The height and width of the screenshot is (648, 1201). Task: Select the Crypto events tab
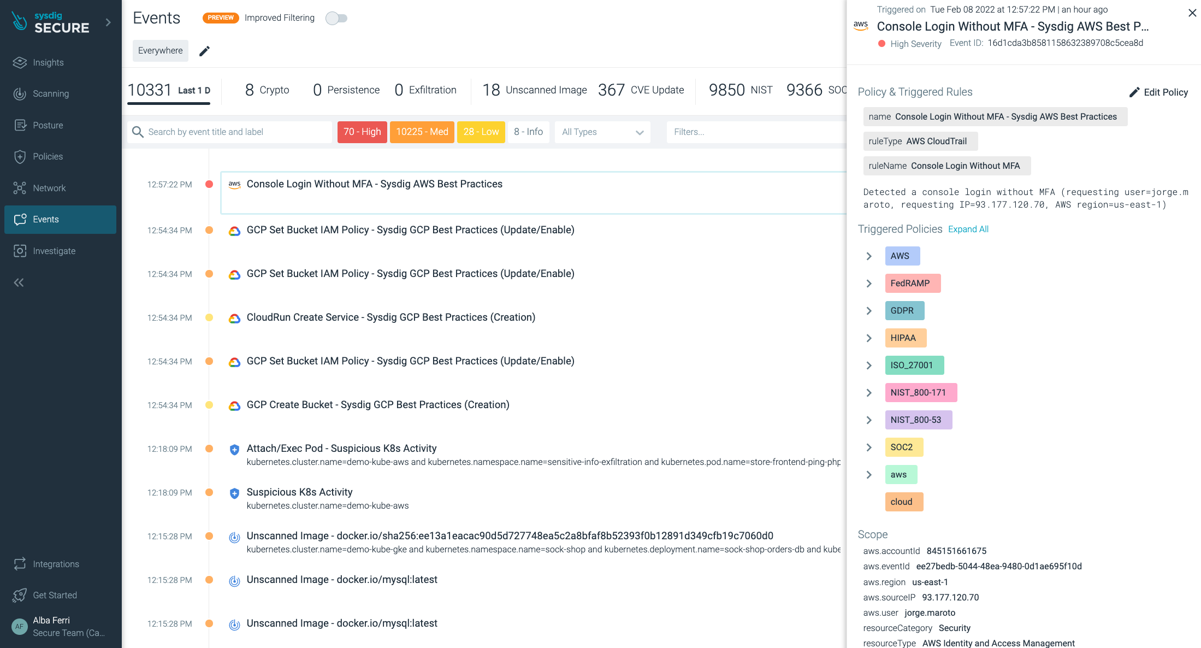point(267,90)
